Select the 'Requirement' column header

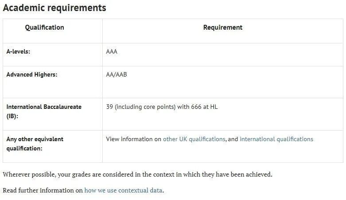click(x=223, y=27)
